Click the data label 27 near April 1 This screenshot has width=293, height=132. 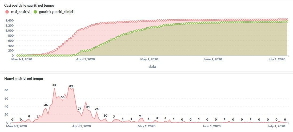pyautogui.click(x=79, y=109)
